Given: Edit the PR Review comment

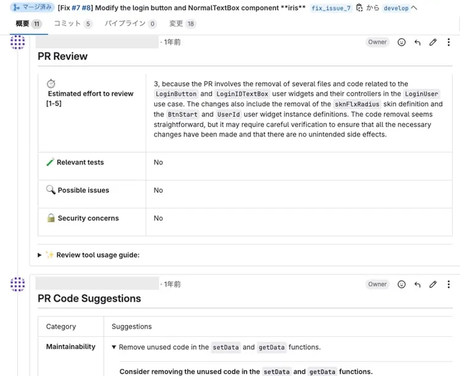Looking at the screenshot, I should 433,42.
